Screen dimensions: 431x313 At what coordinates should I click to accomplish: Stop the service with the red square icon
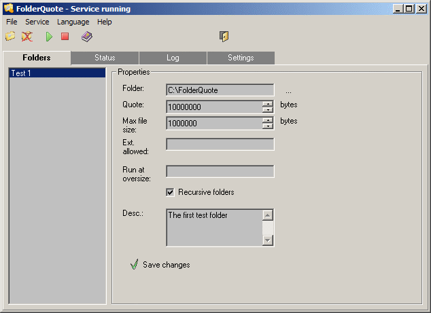click(65, 36)
